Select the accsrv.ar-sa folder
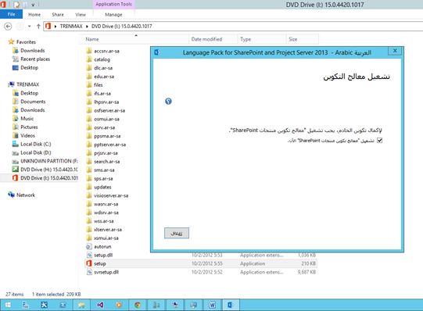This screenshot has height=311, width=423. point(106,51)
